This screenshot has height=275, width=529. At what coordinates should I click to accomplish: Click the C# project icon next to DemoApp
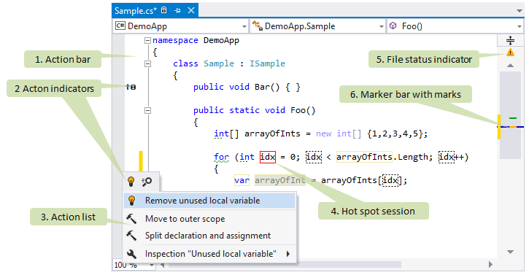(120, 26)
